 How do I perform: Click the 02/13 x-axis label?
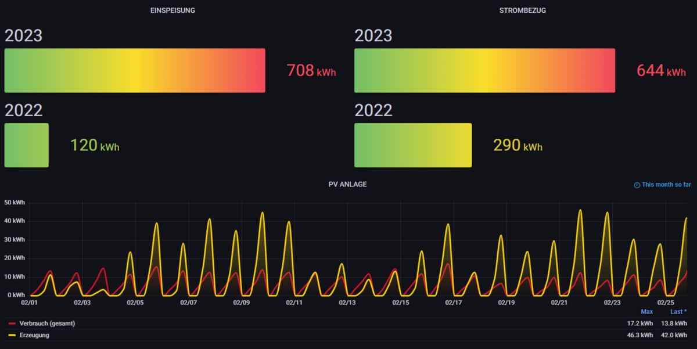[347, 303]
